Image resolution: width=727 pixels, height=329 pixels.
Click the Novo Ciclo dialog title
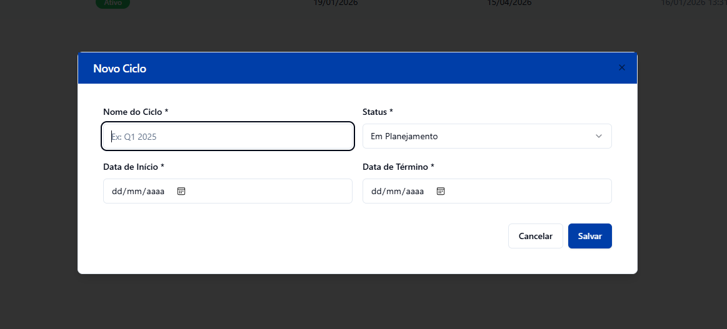pyautogui.click(x=119, y=69)
